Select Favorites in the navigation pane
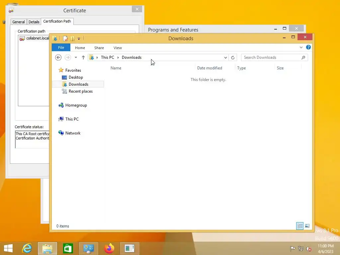The image size is (340, 255). [x=73, y=70]
